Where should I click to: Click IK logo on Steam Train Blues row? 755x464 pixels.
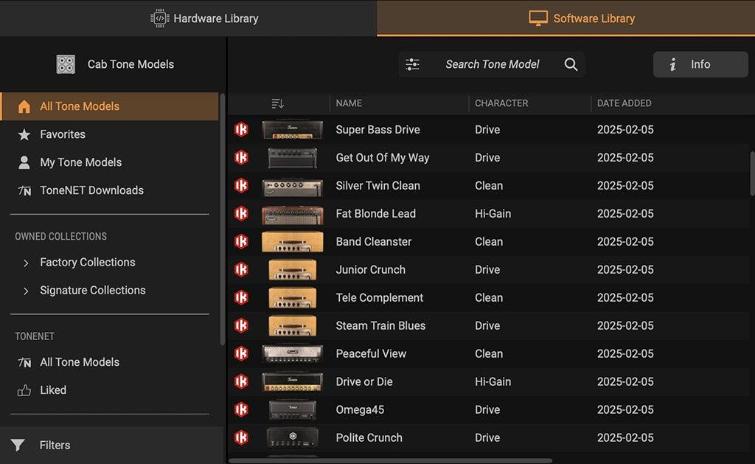click(241, 325)
